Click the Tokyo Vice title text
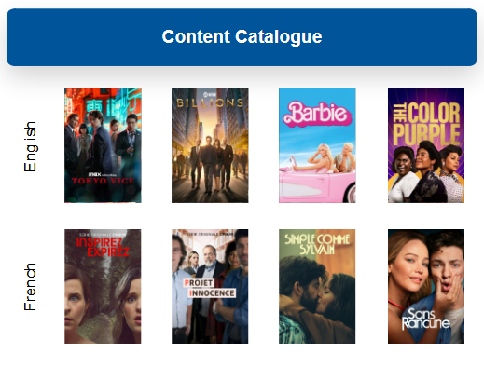 (103, 181)
